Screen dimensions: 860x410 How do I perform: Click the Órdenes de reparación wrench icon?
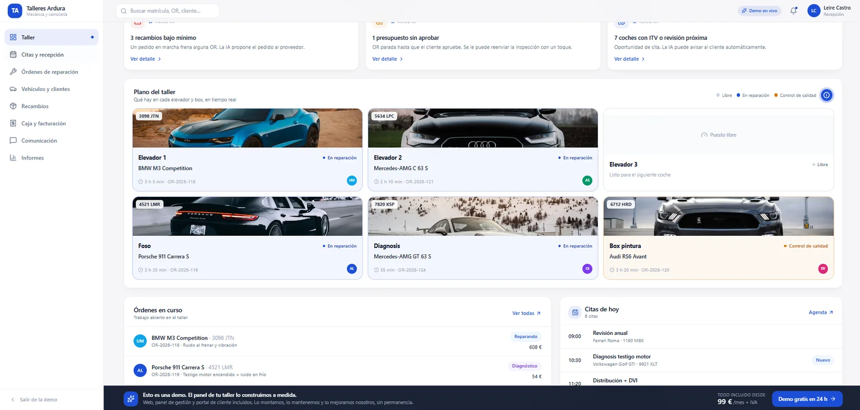[x=13, y=72]
